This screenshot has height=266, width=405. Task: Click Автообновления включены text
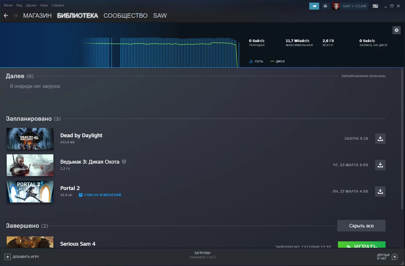[x=364, y=76]
